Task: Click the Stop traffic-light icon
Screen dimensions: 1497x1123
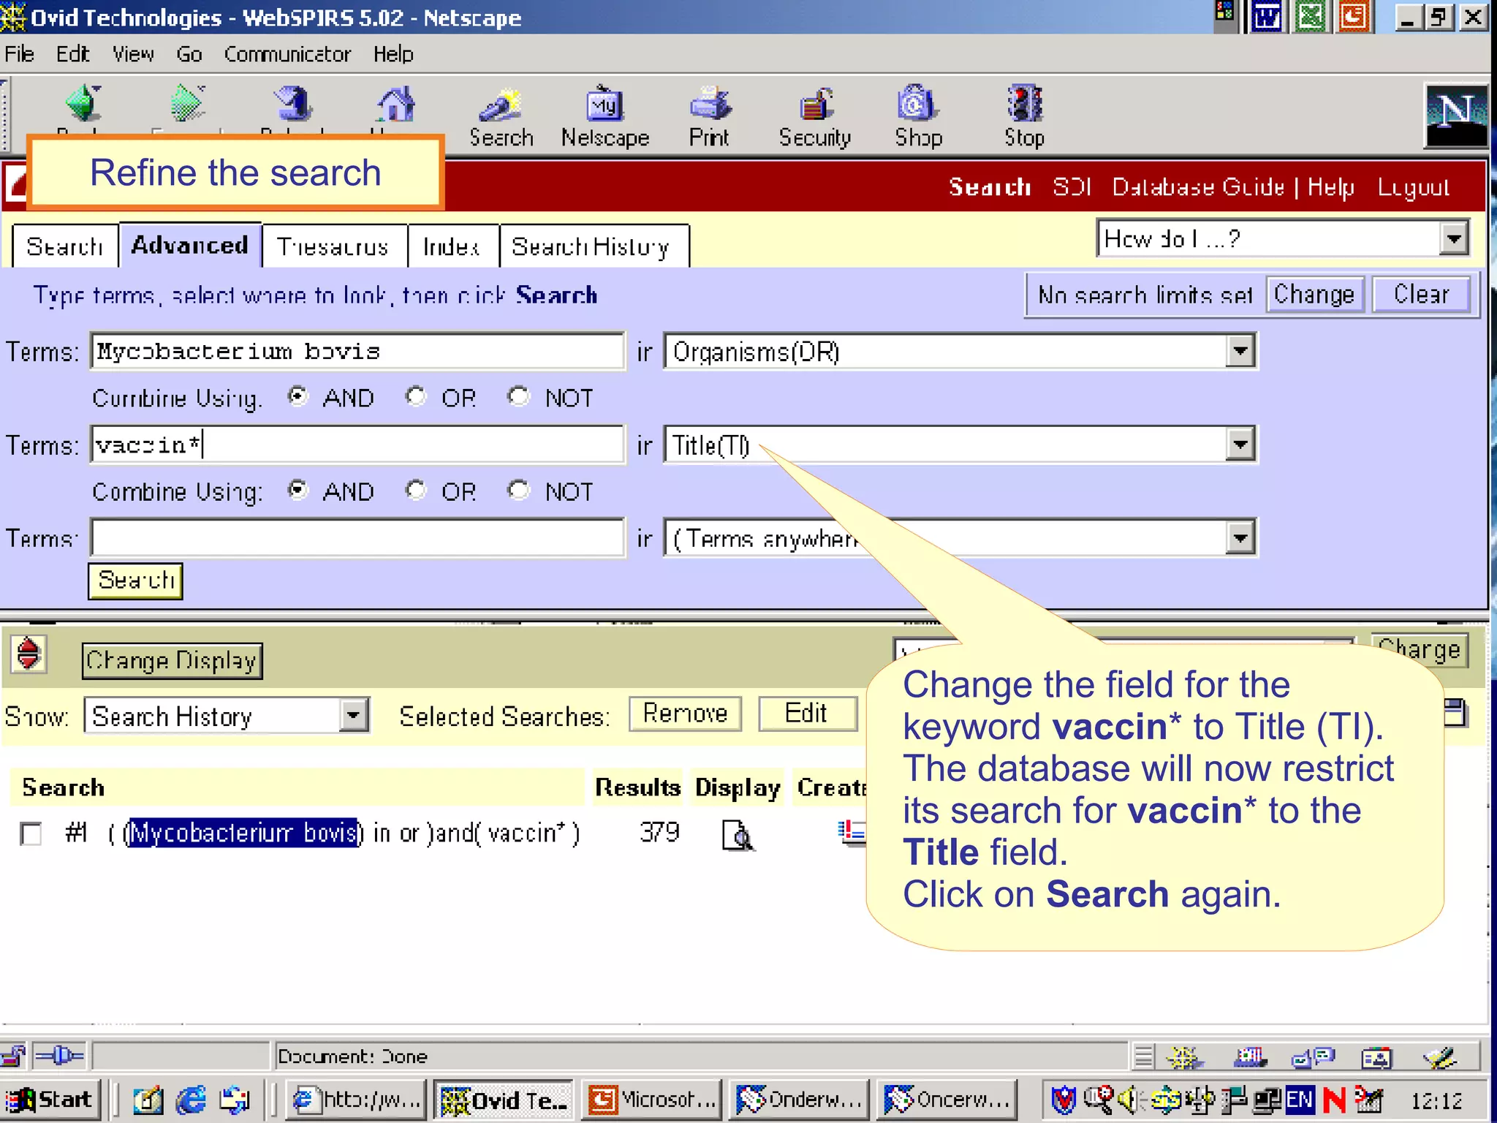Action: click(1024, 117)
